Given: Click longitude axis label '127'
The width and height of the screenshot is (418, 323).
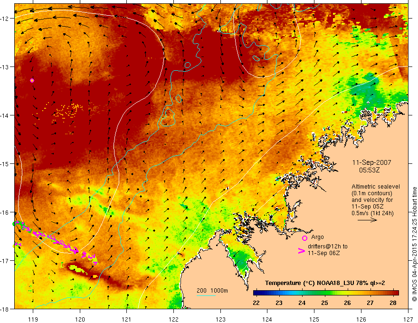Looking at the screenshot, I should 408,319.
